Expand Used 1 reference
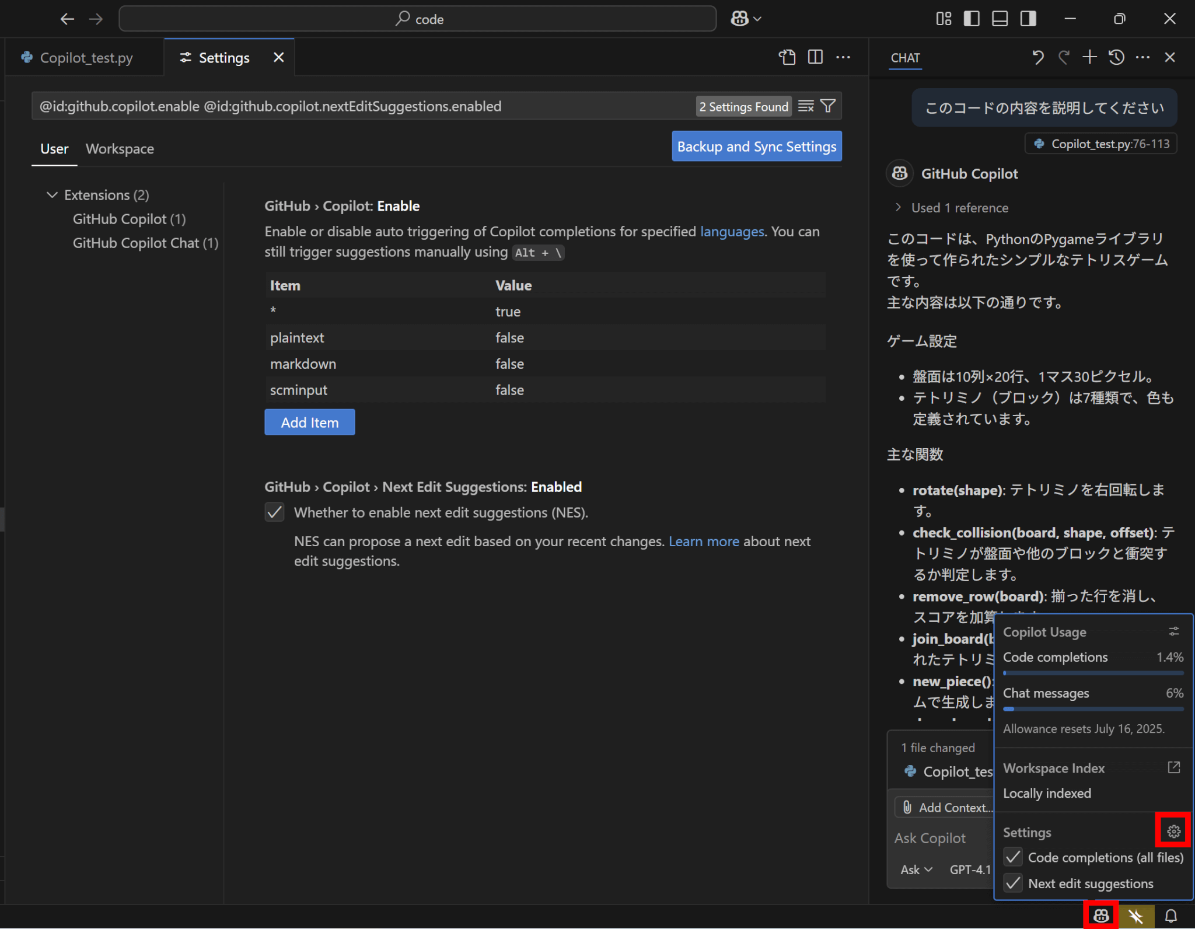The image size is (1195, 929). tap(952, 208)
